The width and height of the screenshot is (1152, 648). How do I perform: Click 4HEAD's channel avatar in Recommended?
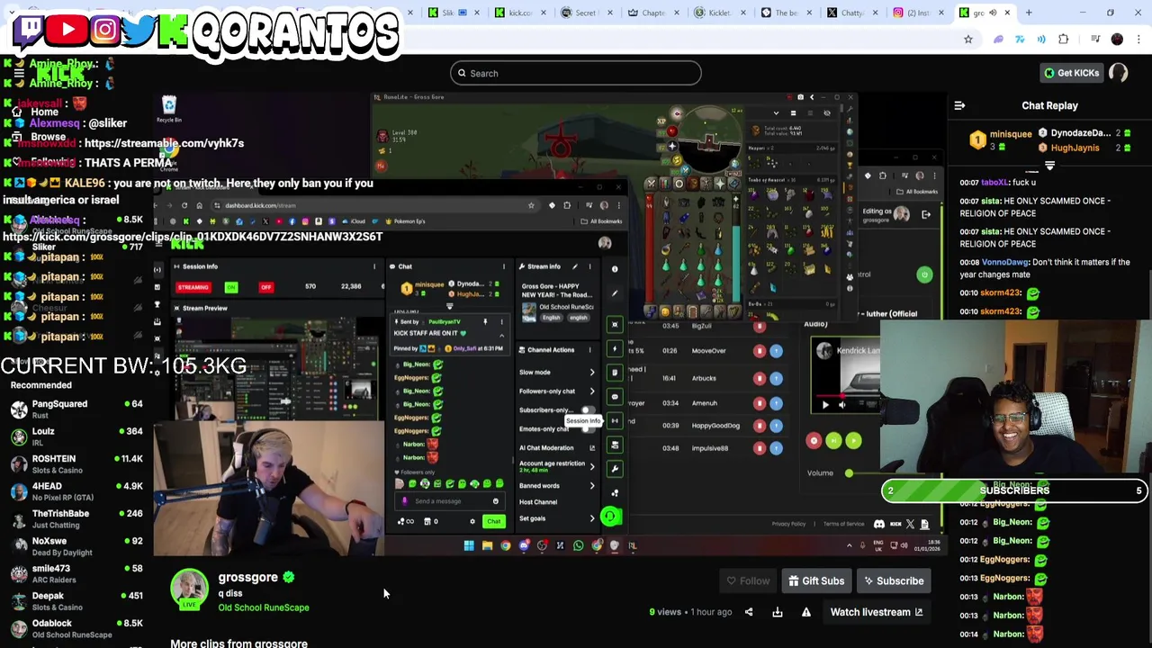(x=19, y=491)
